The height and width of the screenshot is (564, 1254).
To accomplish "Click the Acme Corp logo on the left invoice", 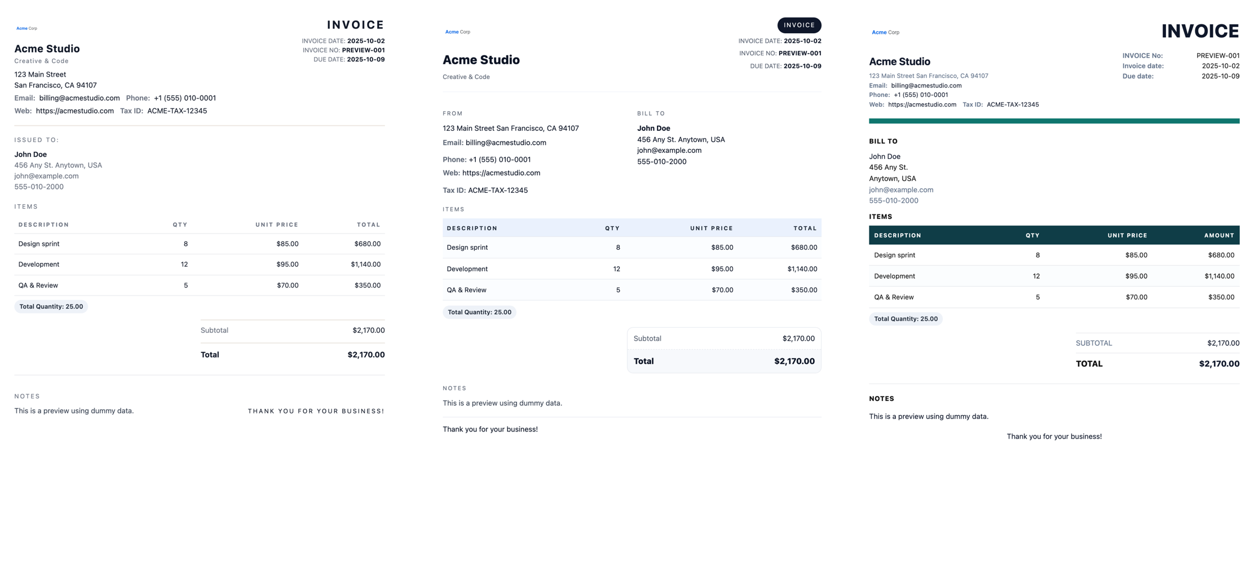I will click(x=27, y=28).
